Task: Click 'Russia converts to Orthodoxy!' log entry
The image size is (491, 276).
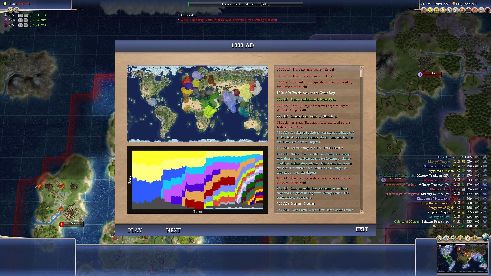Action: (307, 93)
